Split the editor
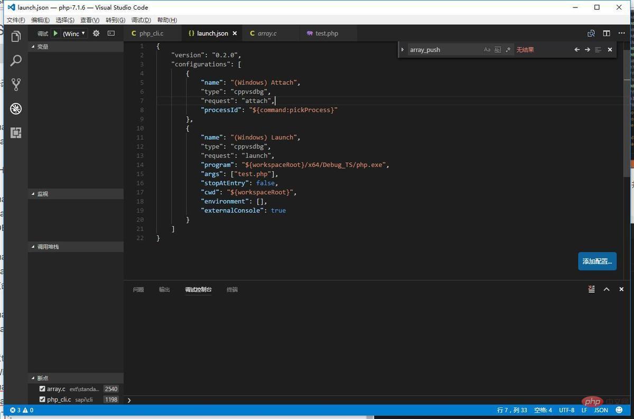634x419 pixels. pyautogui.click(x=607, y=33)
